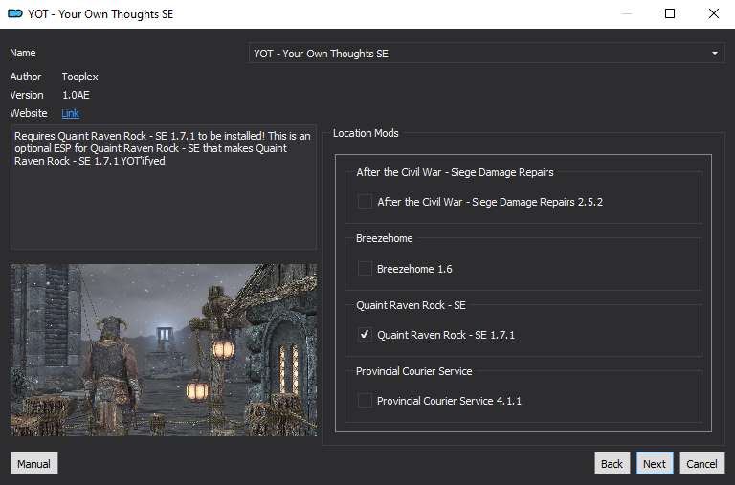This screenshot has width=735, height=485.
Task: Tick the Breezehome 1.6 checkbox
Action: [x=365, y=269]
